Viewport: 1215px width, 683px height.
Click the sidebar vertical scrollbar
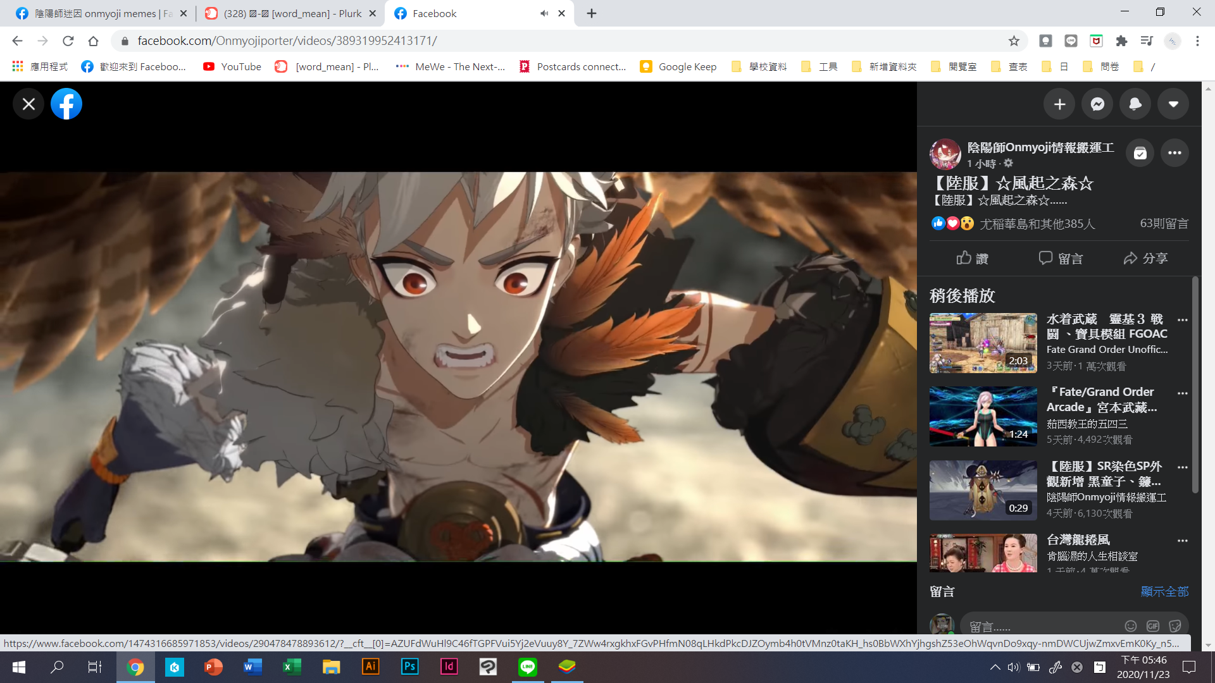pyautogui.click(x=1195, y=385)
